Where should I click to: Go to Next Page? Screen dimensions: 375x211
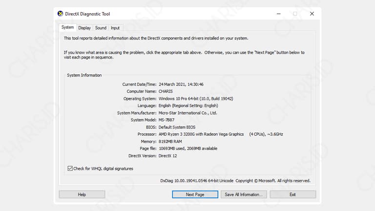pos(195,194)
